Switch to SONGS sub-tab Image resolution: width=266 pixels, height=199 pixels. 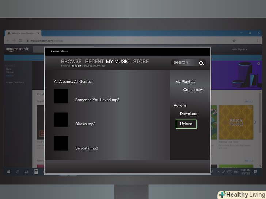click(87, 66)
